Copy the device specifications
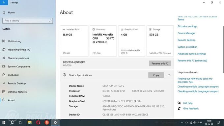Screen dimensions: 224x126 [x=156, y=75]
